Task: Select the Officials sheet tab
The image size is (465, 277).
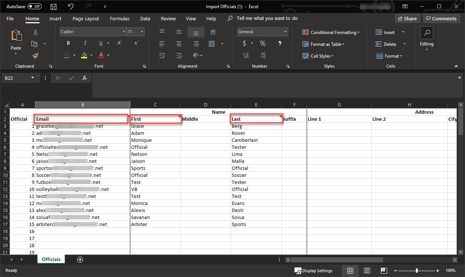Action: pyautogui.click(x=51, y=259)
